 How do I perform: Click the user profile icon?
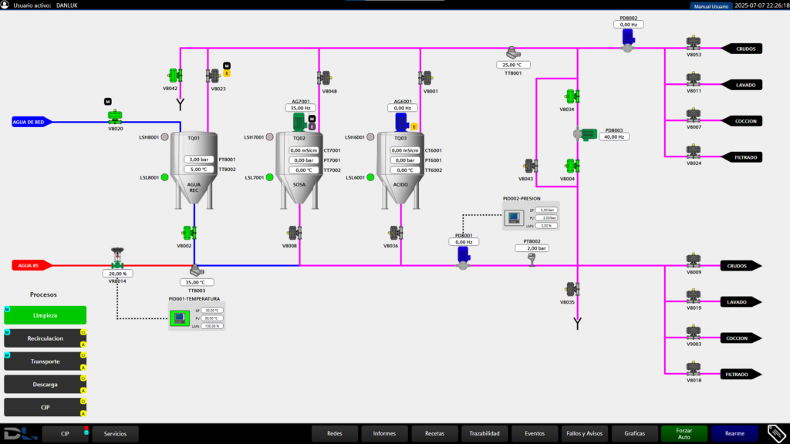click(x=5, y=5)
